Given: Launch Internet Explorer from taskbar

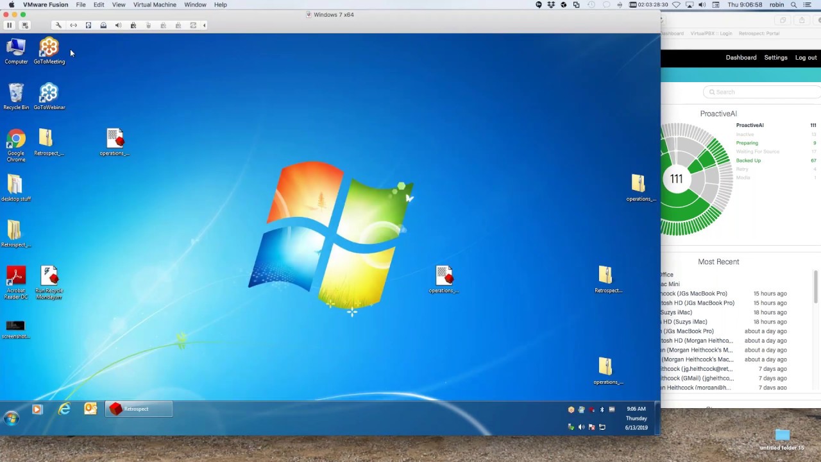Looking at the screenshot, I should click(x=64, y=409).
